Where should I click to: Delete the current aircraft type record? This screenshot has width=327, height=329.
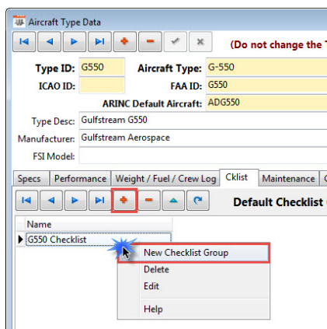point(150,42)
